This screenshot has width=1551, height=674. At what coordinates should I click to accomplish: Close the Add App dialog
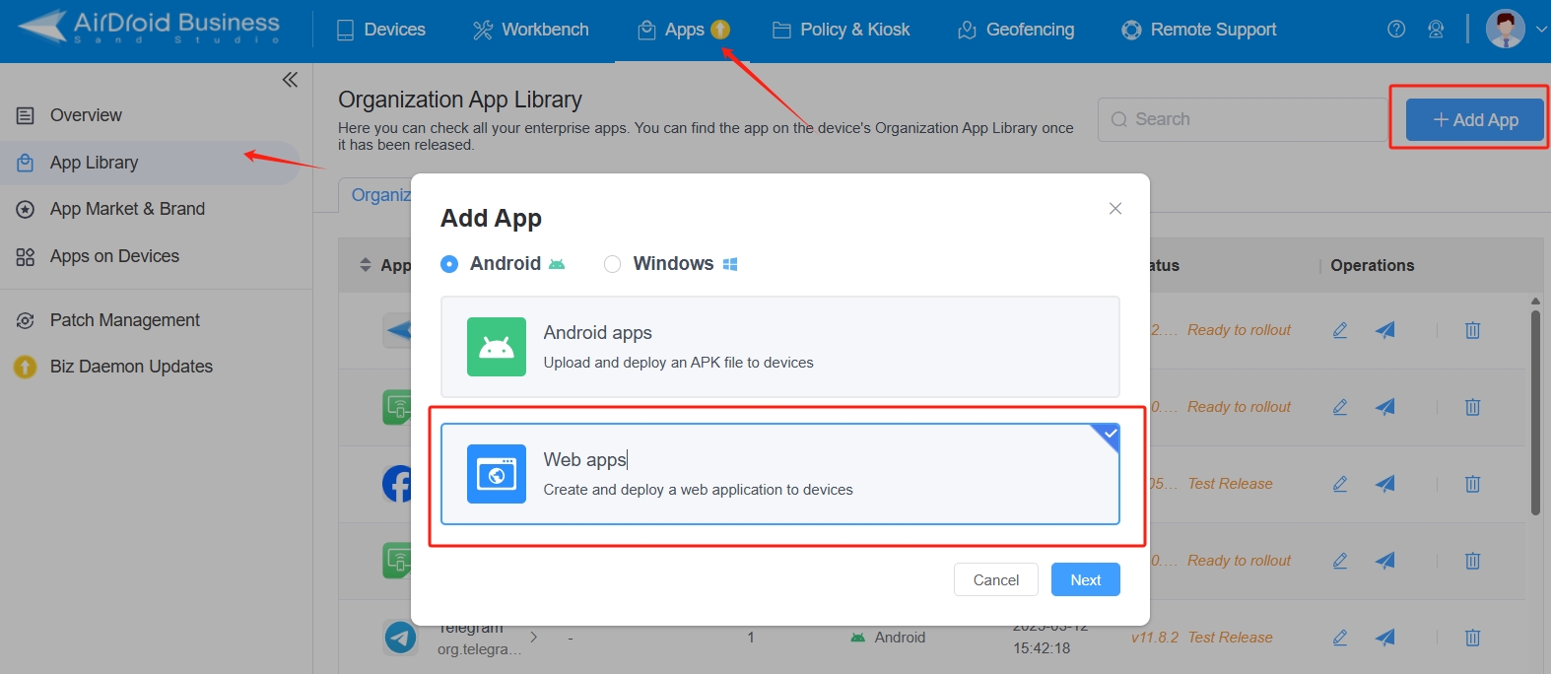click(1115, 208)
